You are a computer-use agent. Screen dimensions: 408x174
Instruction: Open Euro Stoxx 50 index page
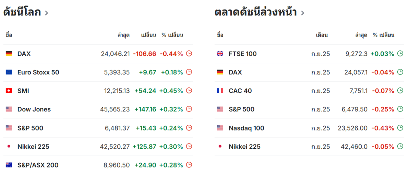point(38,72)
